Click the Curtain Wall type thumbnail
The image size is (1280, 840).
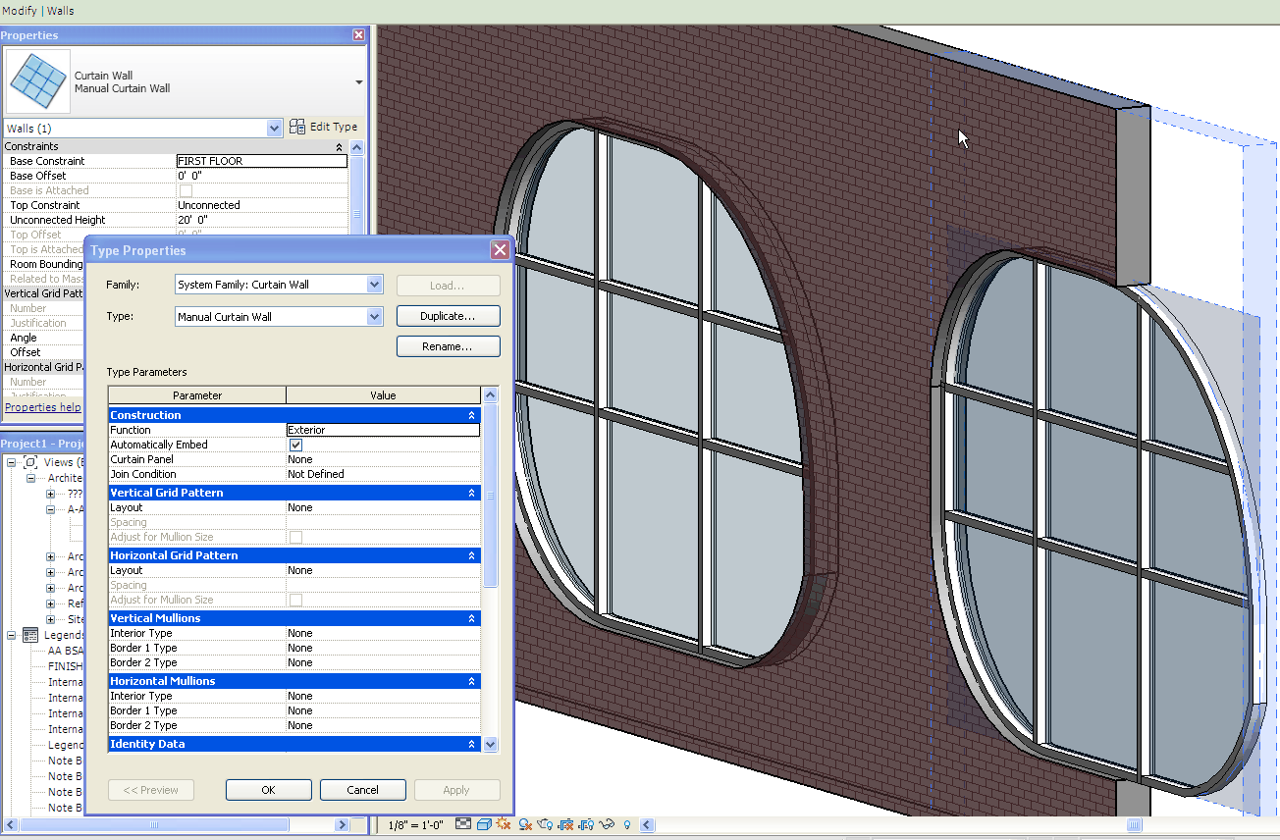click(37, 82)
